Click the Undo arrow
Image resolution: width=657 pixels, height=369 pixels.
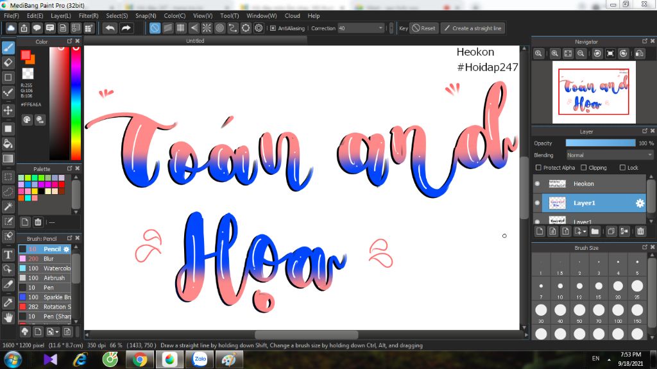(x=110, y=28)
